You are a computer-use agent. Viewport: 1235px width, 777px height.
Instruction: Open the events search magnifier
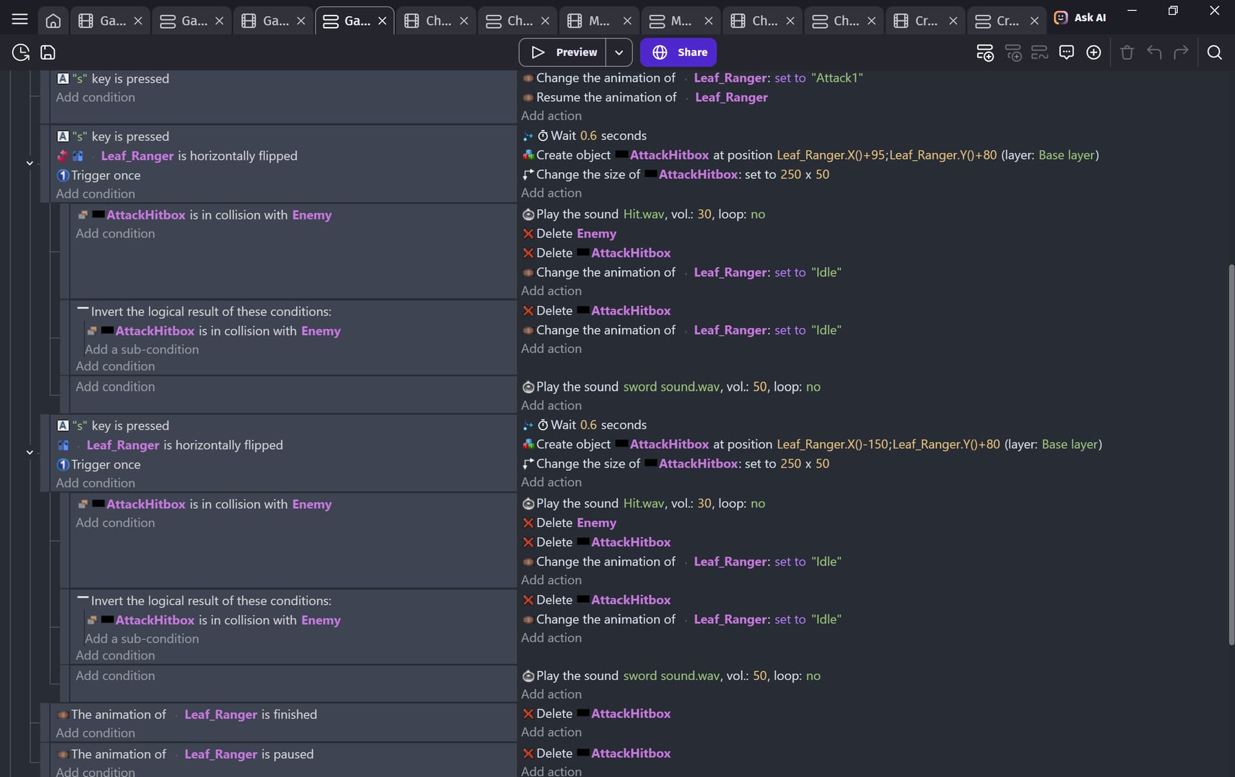click(1214, 53)
